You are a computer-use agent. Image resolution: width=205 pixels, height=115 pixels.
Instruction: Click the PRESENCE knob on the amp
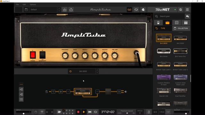[65, 56]
